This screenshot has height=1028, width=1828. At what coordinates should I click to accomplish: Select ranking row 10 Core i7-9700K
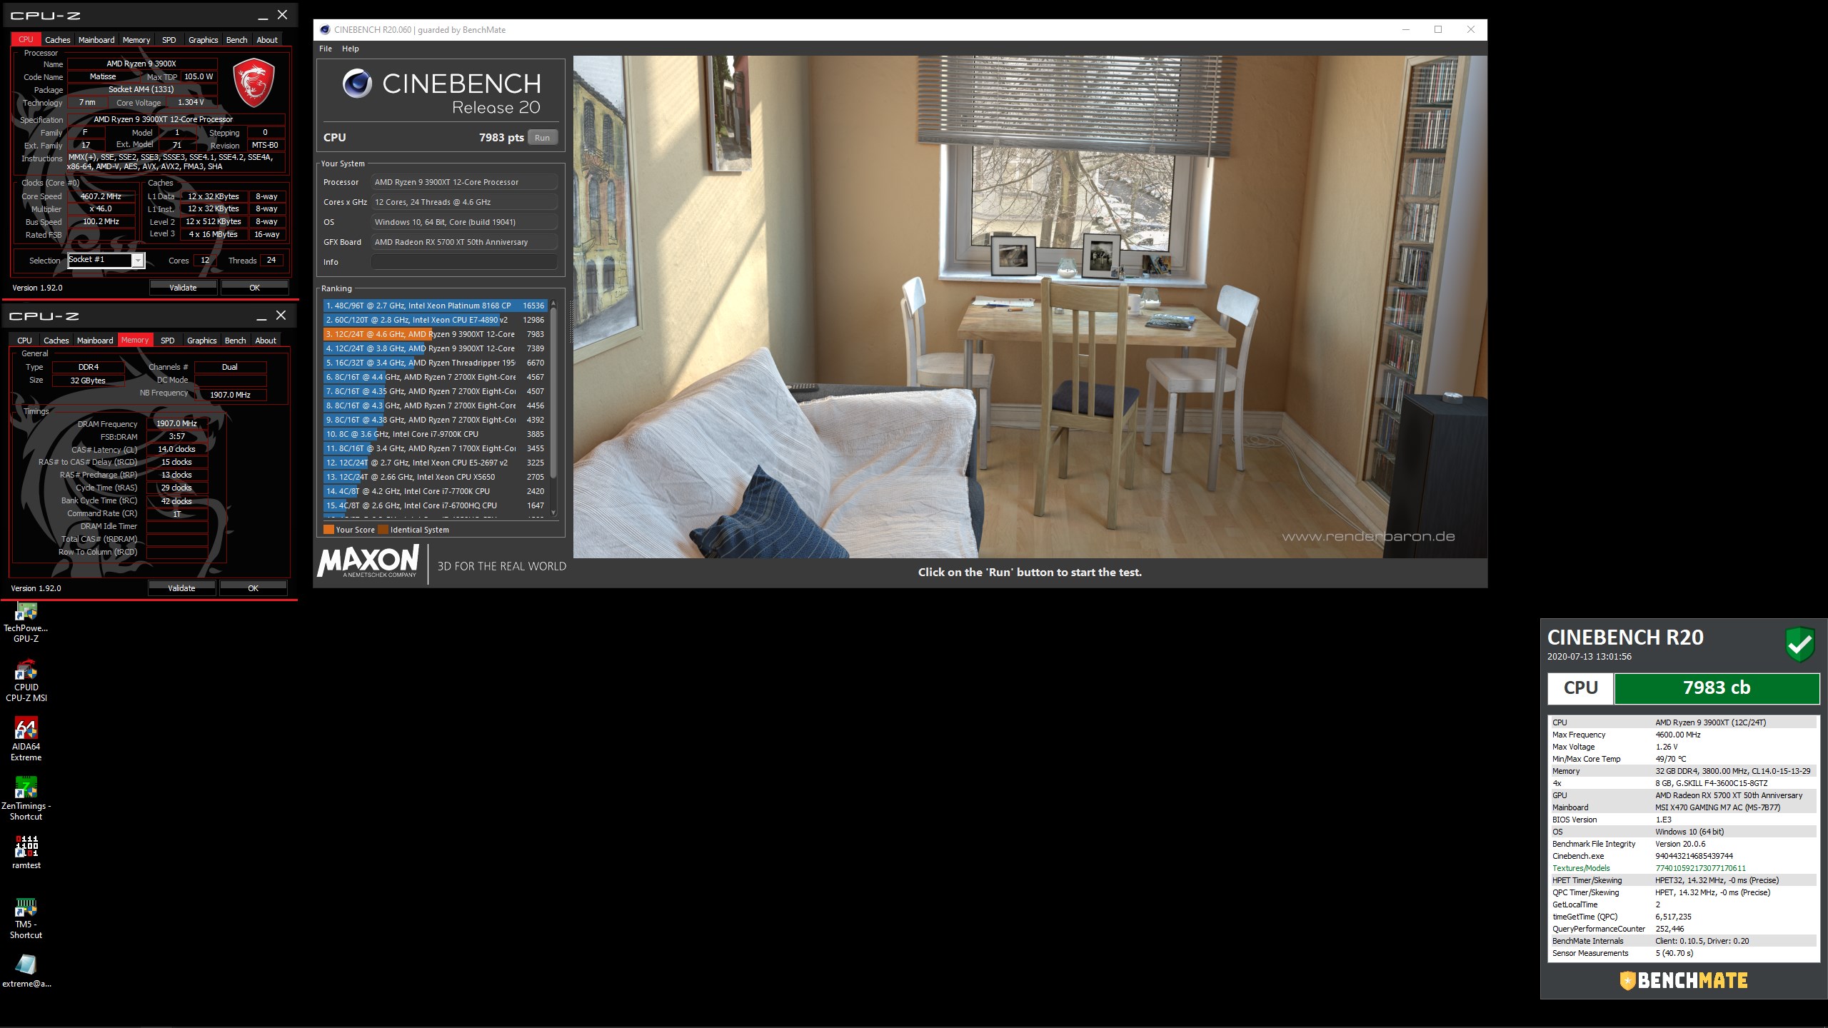click(x=435, y=434)
